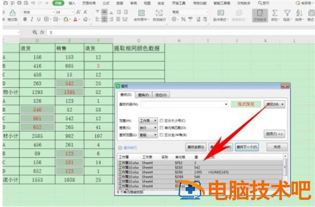Open the Developer Tools (开发工具) ribbon tab
The width and height of the screenshot is (315, 207).
(x=179, y=3)
